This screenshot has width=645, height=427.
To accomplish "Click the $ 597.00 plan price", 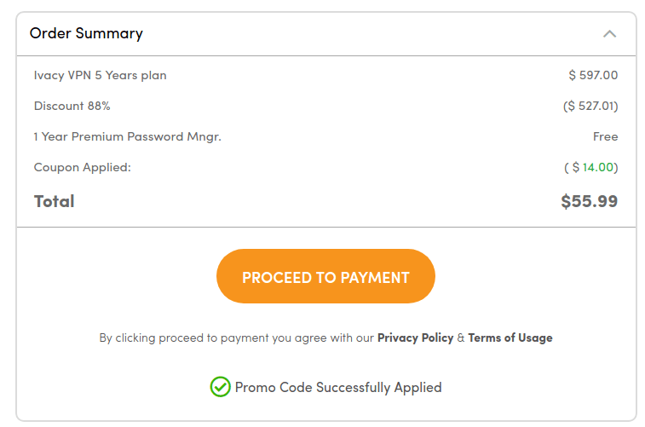I will point(593,75).
